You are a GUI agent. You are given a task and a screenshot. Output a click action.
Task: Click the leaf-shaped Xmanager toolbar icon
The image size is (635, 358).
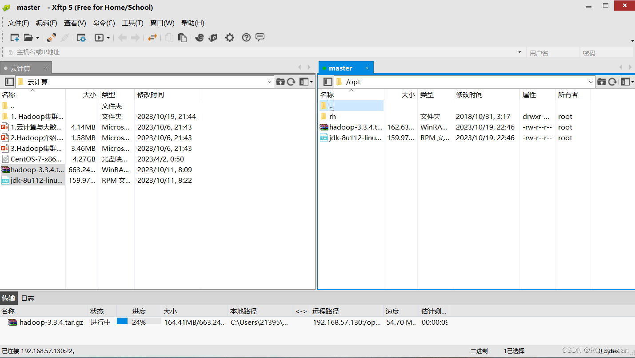[x=213, y=38]
